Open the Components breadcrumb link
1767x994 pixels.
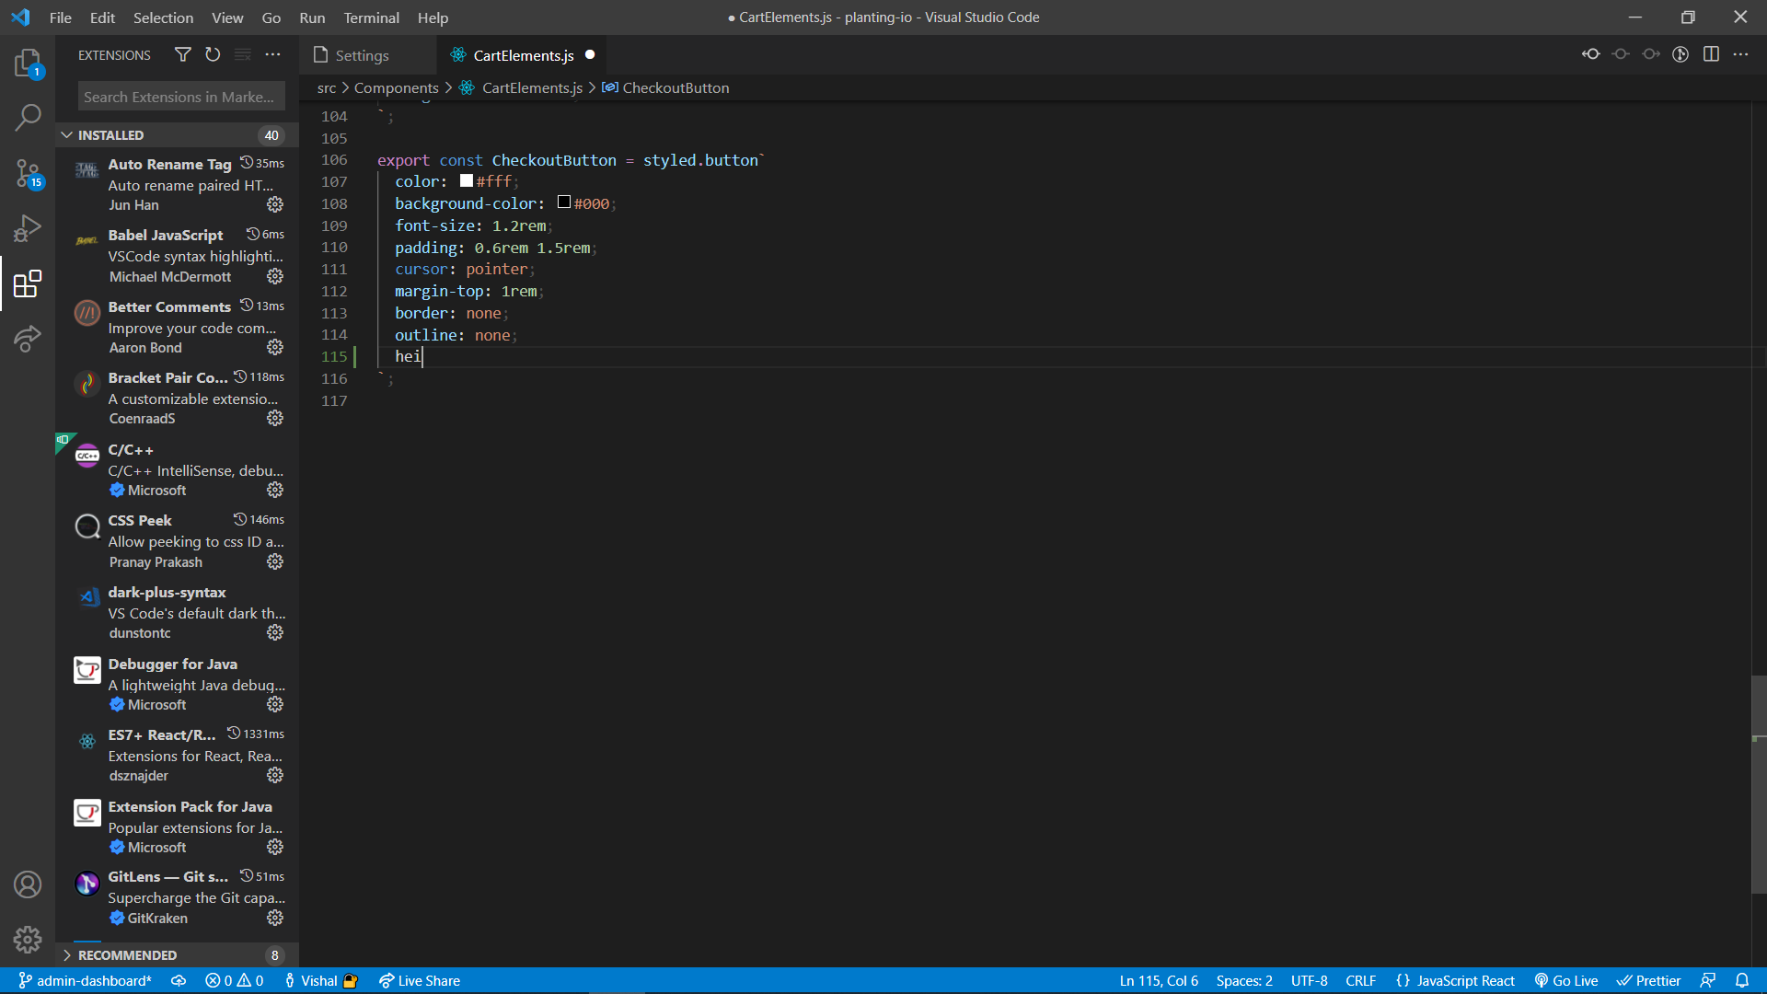[x=396, y=87]
